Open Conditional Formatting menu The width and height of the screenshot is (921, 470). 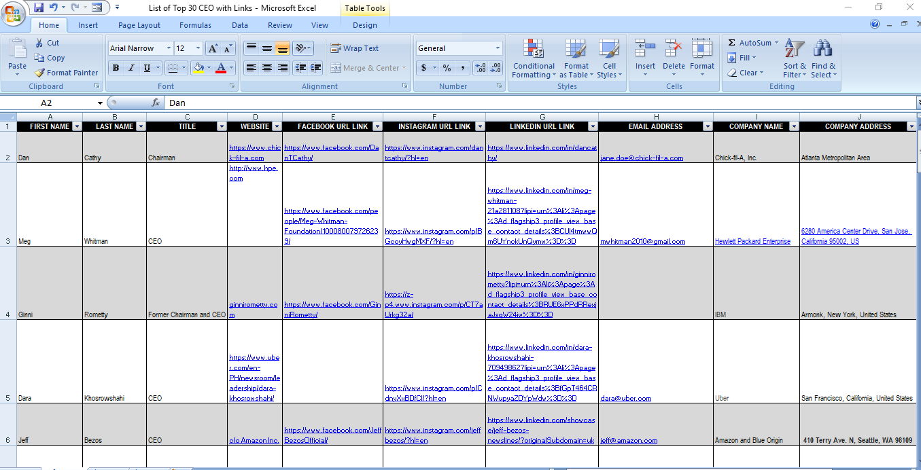[534, 58]
